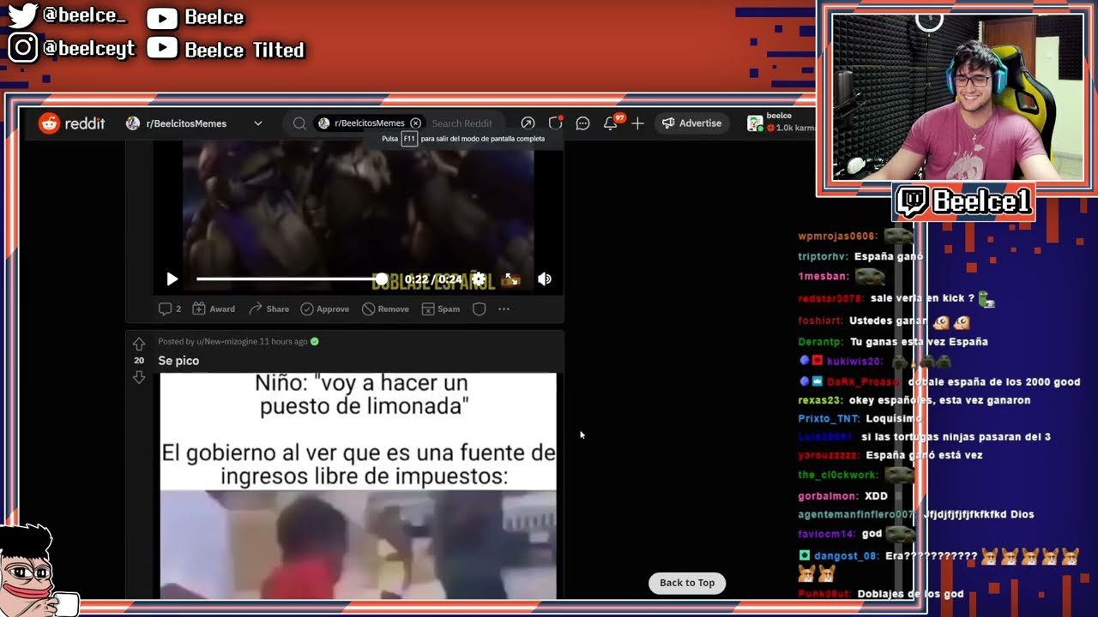Click the Twitter bird icon in overlay

22,15
